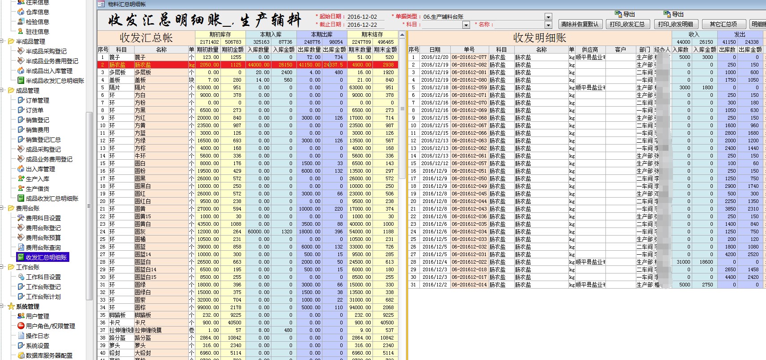Screen dimensions: 766x360
Task: Open the 成品采购登记 tree icon
Action: (21, 149)
